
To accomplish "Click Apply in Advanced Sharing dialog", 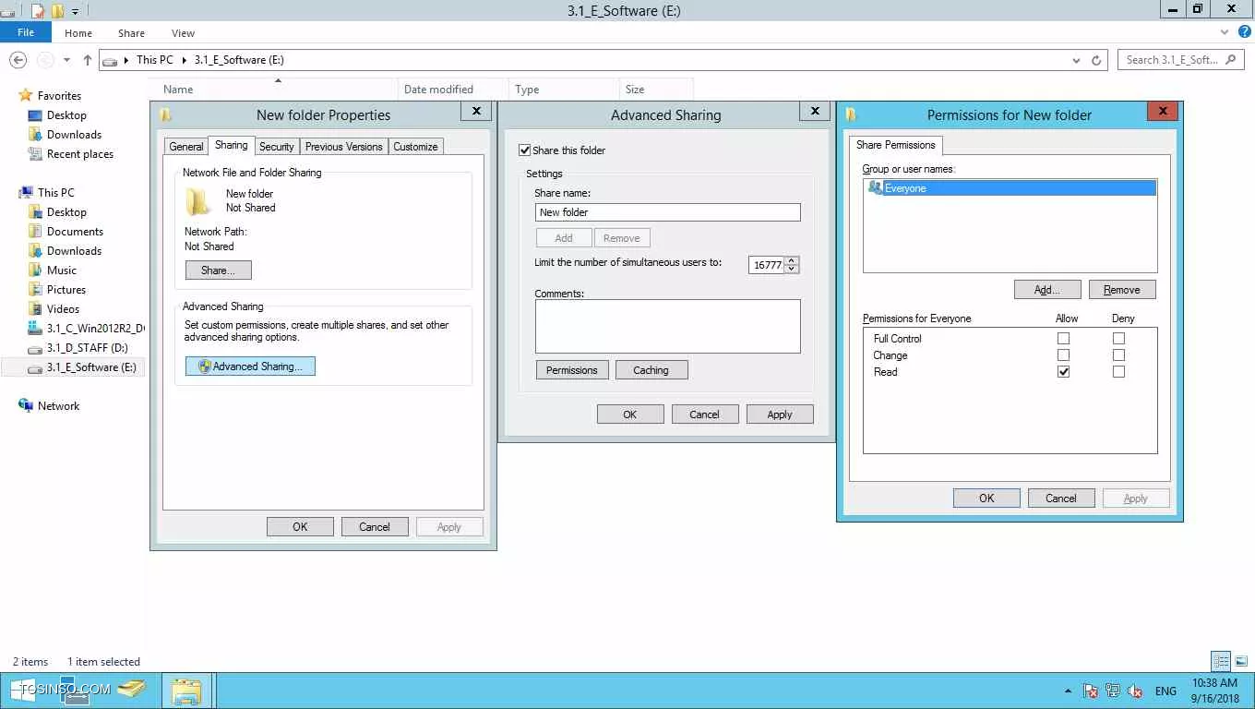I will (x=780, y=415).
